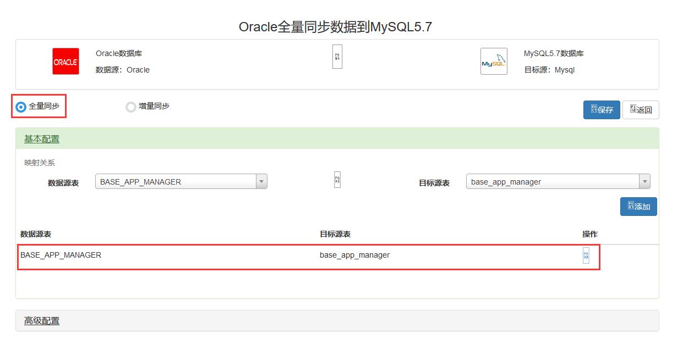Click the 保存 button
The width and height of the screenshot is (683, 356).
point(602,110)
